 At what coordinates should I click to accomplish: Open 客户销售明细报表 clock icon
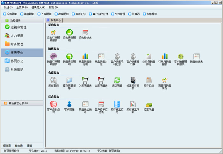181,56
